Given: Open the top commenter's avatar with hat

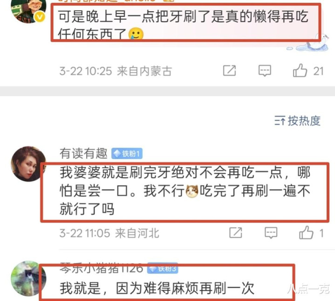Looking at the screenshot, I should pyautogui.click(x=28, y=11).
